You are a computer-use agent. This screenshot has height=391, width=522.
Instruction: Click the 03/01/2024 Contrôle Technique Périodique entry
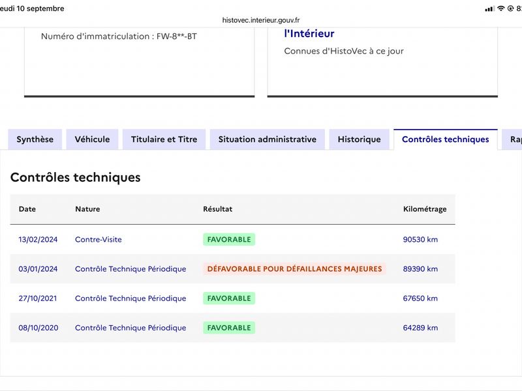130,268
